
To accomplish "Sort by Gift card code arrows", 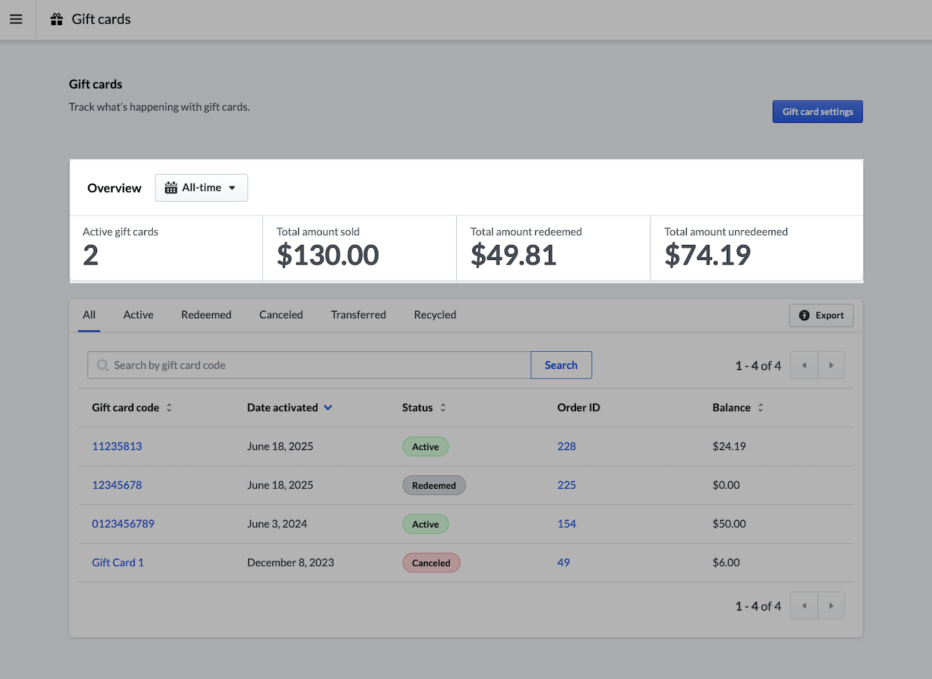I will [x=169, y=407].
